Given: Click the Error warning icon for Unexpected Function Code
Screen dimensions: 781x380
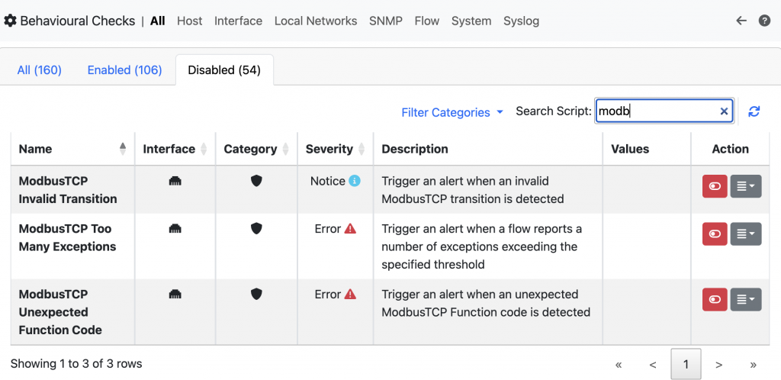Looking at the screenshot, I should 350,294.
